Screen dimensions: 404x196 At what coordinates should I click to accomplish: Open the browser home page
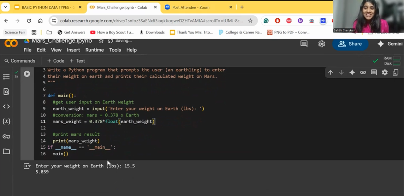click(40, 21)
